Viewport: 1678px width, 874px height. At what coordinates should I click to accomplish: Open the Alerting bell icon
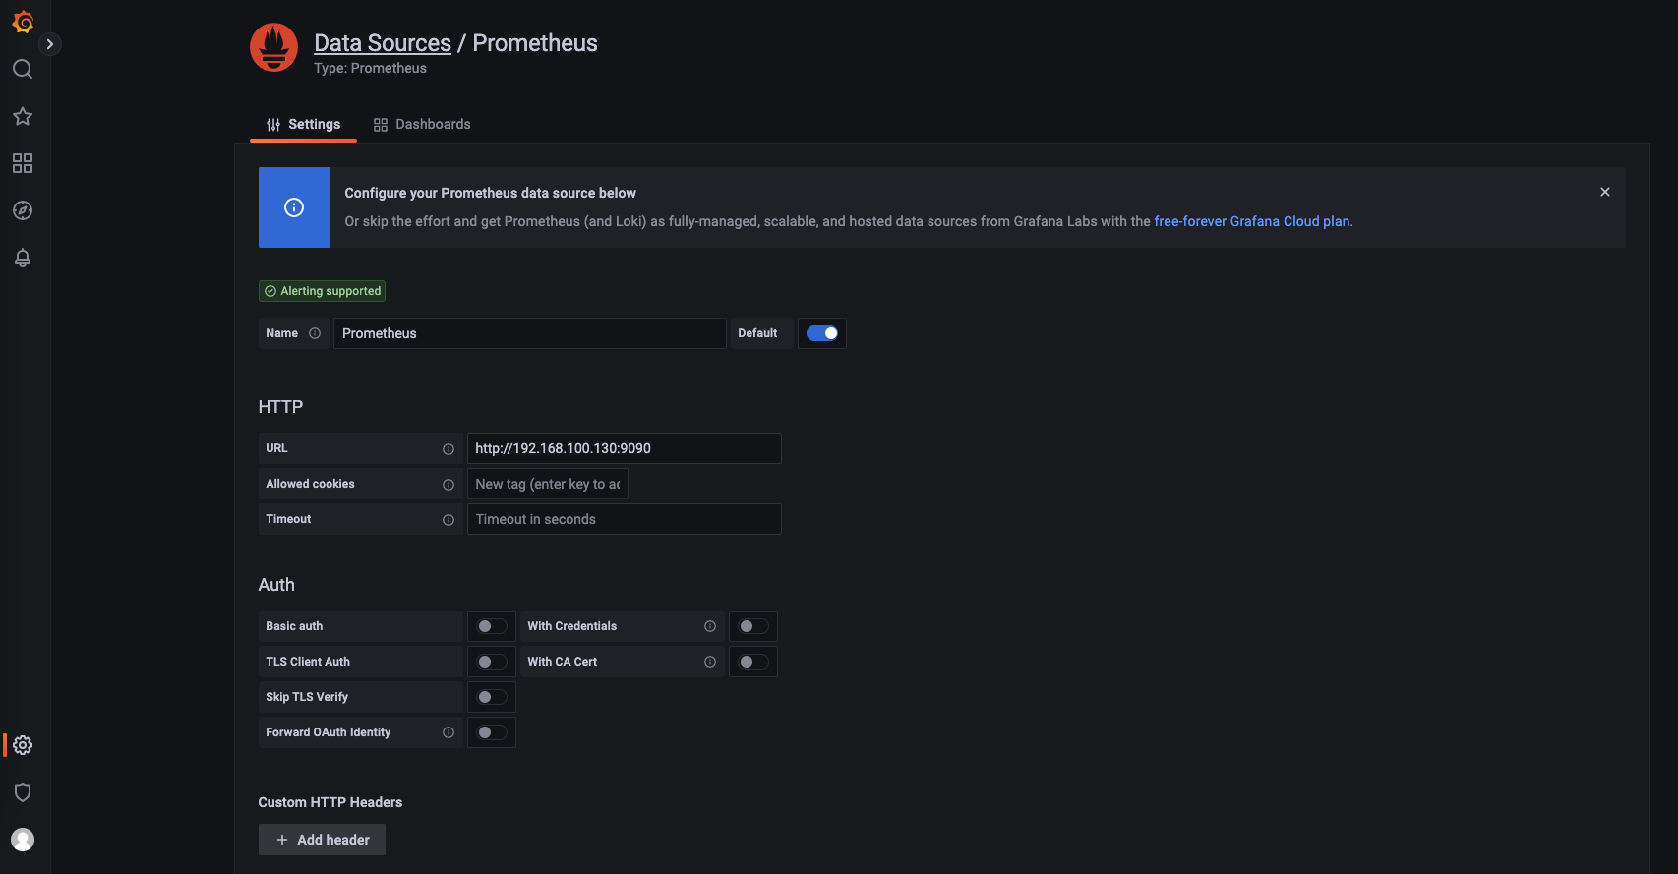(23, 258)
